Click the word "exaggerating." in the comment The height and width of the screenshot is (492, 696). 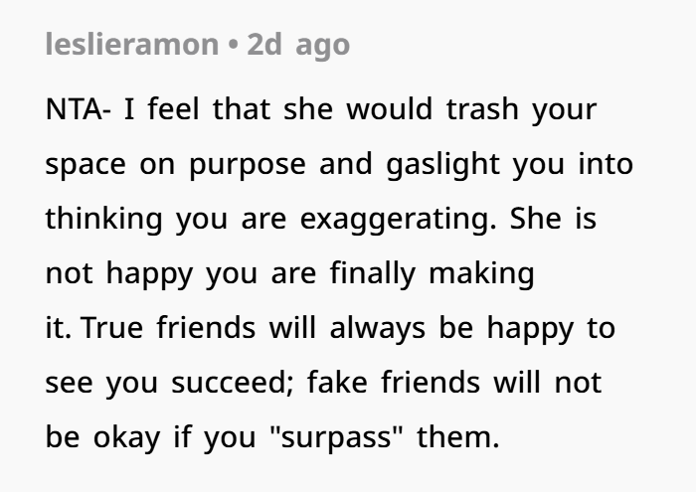pyautogui.click(x=398, y=219)
